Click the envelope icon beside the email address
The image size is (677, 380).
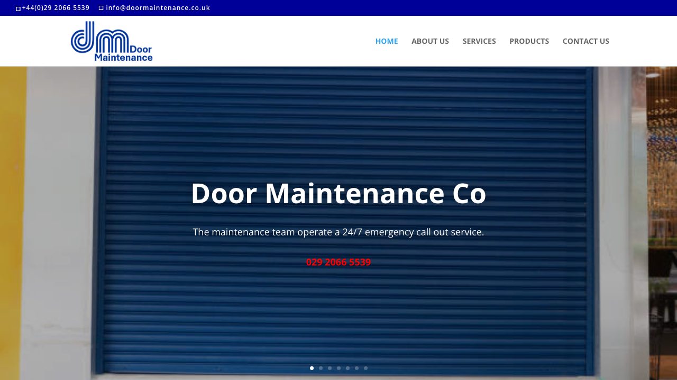101,8
